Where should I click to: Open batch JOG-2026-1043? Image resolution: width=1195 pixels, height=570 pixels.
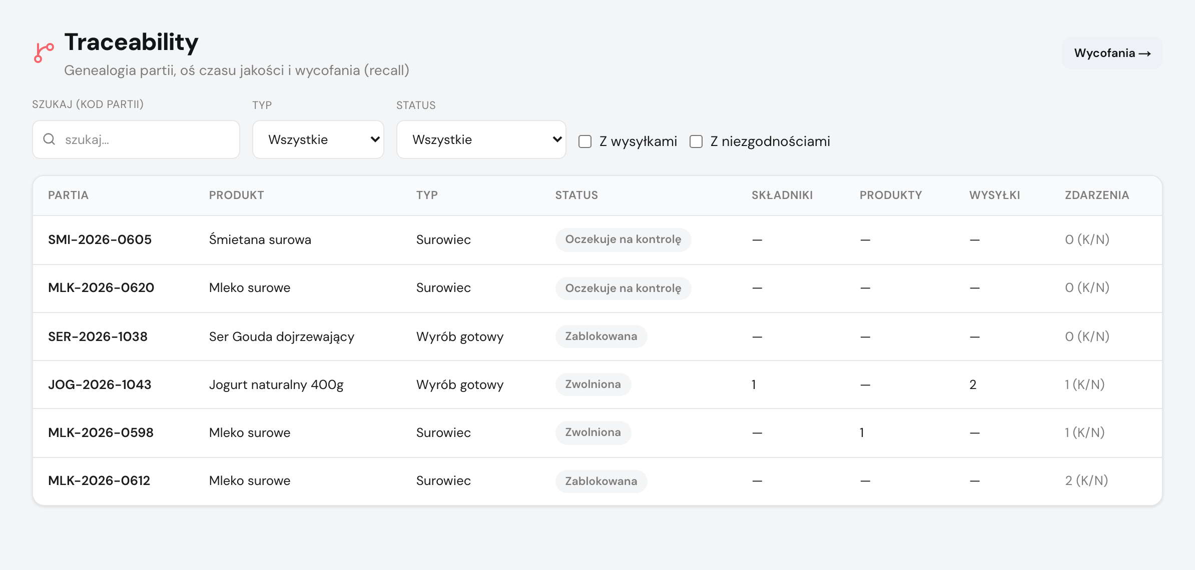pyautogui.click(x=100, y=384)
